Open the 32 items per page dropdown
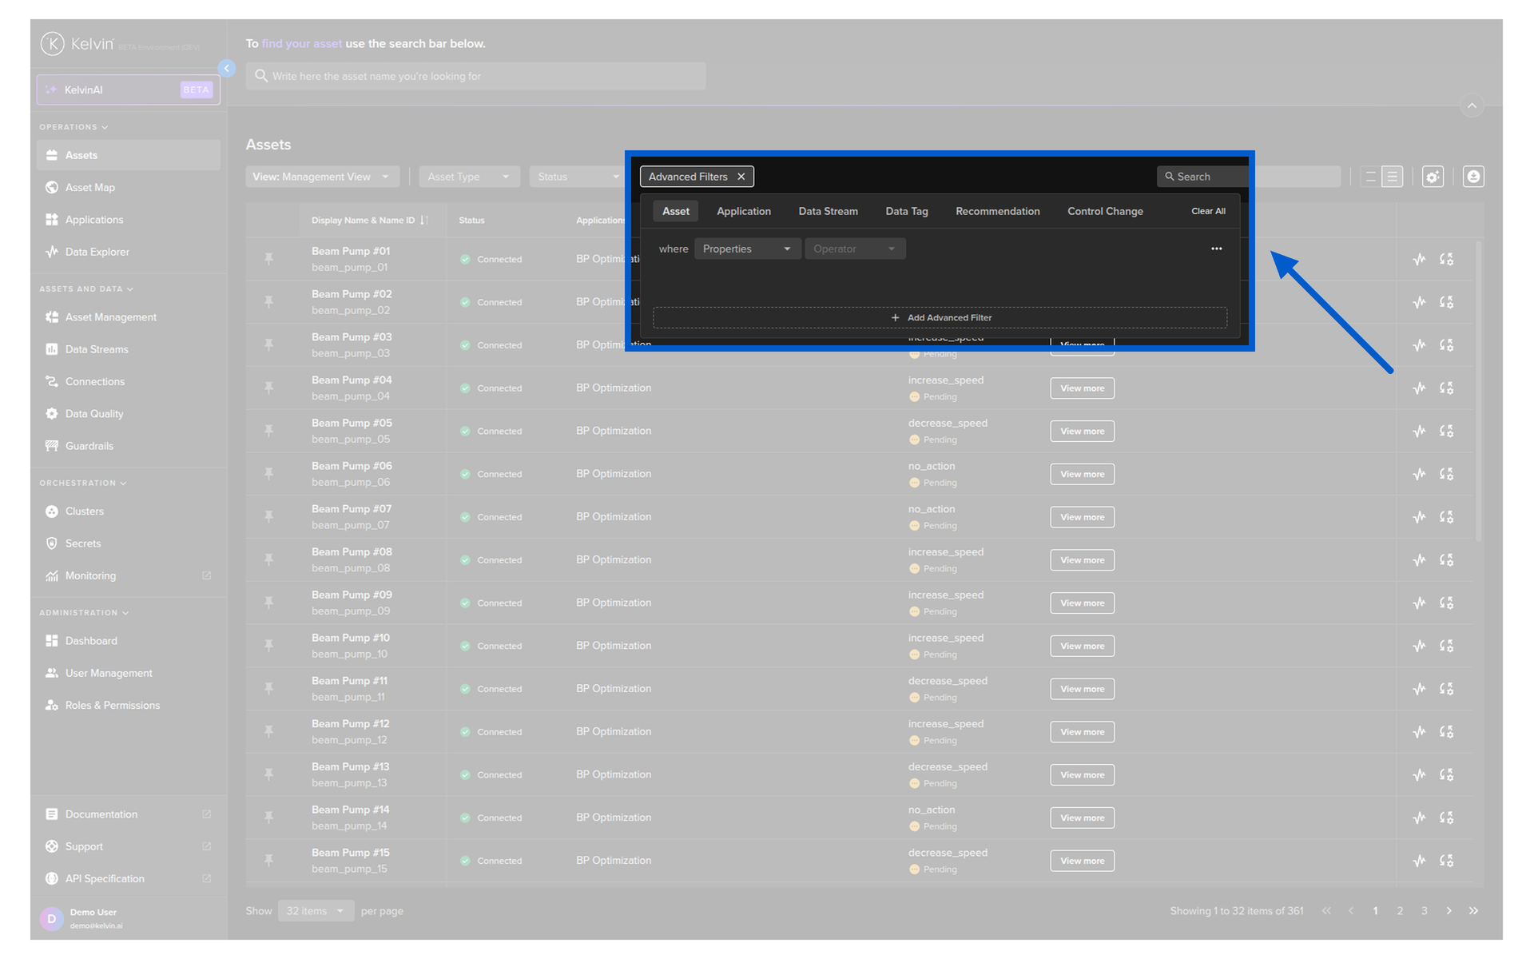 click(x=316, y=911)
